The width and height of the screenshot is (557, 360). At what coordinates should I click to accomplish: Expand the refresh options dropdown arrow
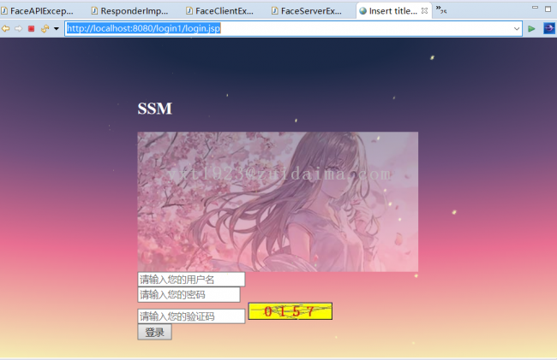pyautogui.click(x=57, y=29)
